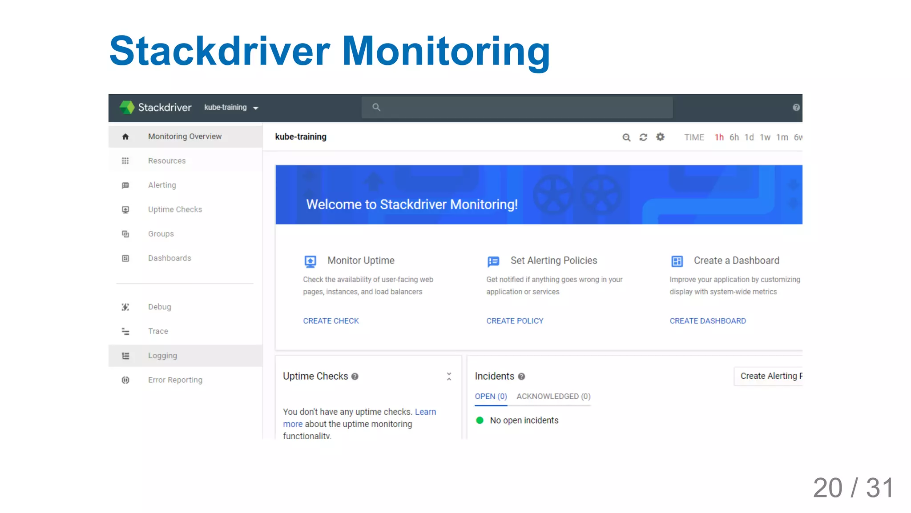This screenshot has height=513, width=911.
Task: Open the kube-training project dropdown
Action: click(231, 108)
